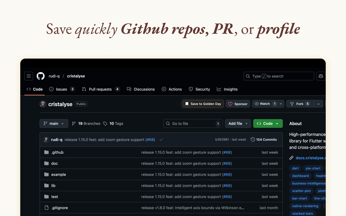Click the Fork button

tap(300, 104)
